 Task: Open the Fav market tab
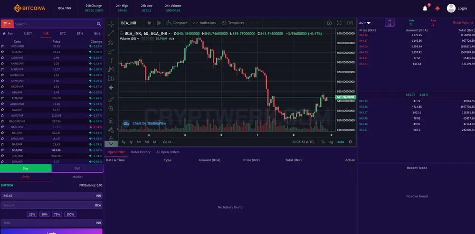click(x=8, y=34)
